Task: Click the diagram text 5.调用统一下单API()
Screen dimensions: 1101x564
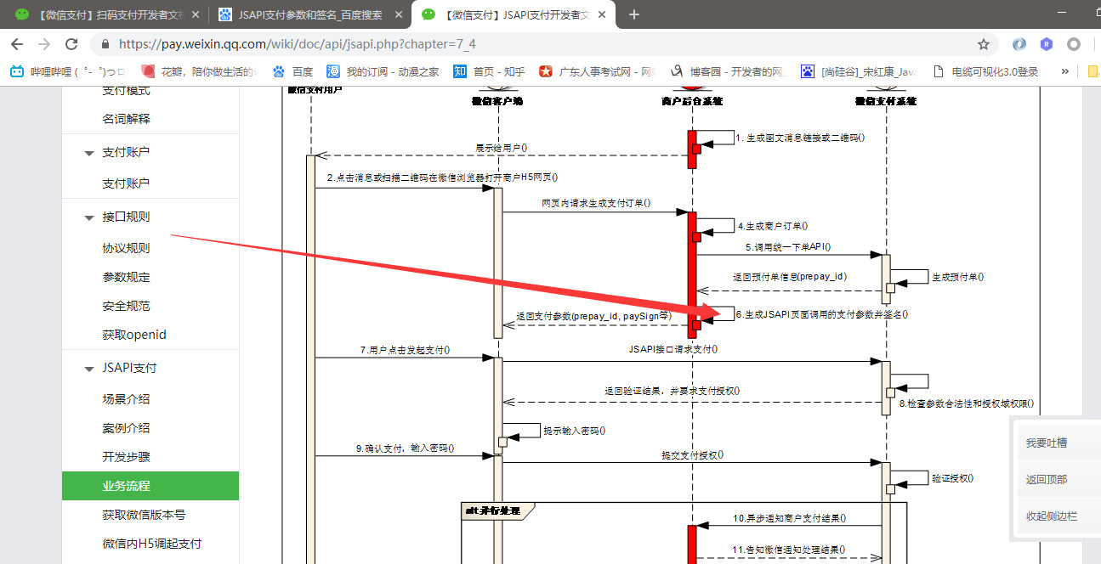Action: pos(788,248)
